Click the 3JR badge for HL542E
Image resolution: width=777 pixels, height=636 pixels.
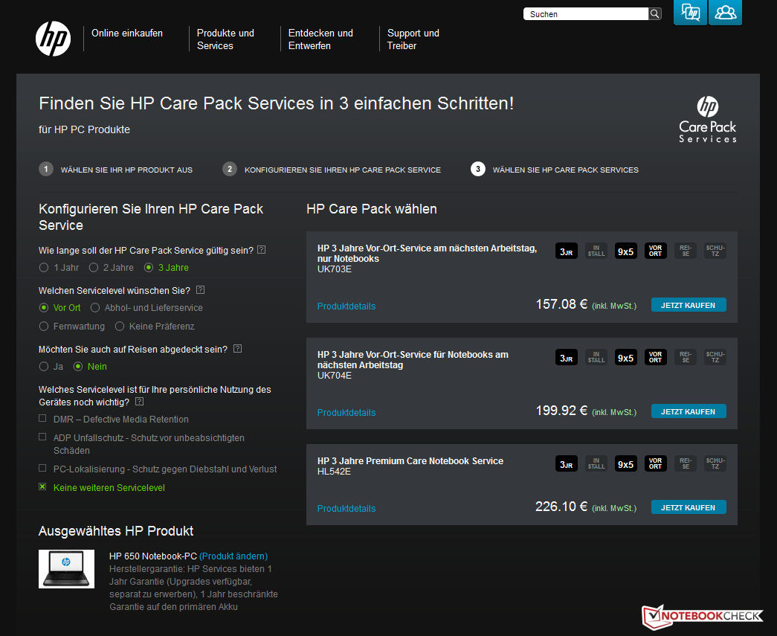[567, 464]
